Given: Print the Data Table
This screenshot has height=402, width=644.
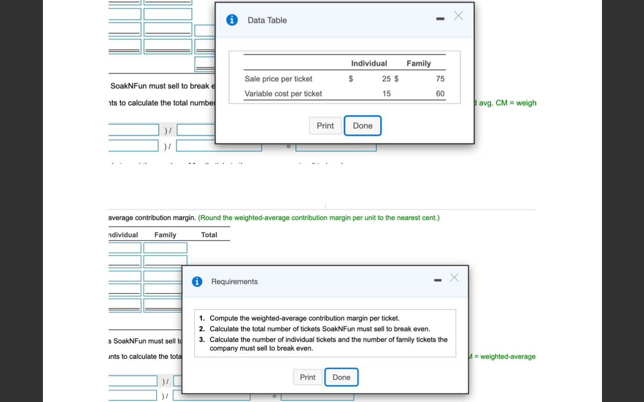Looking at the screenshot, I should (325, 126).
